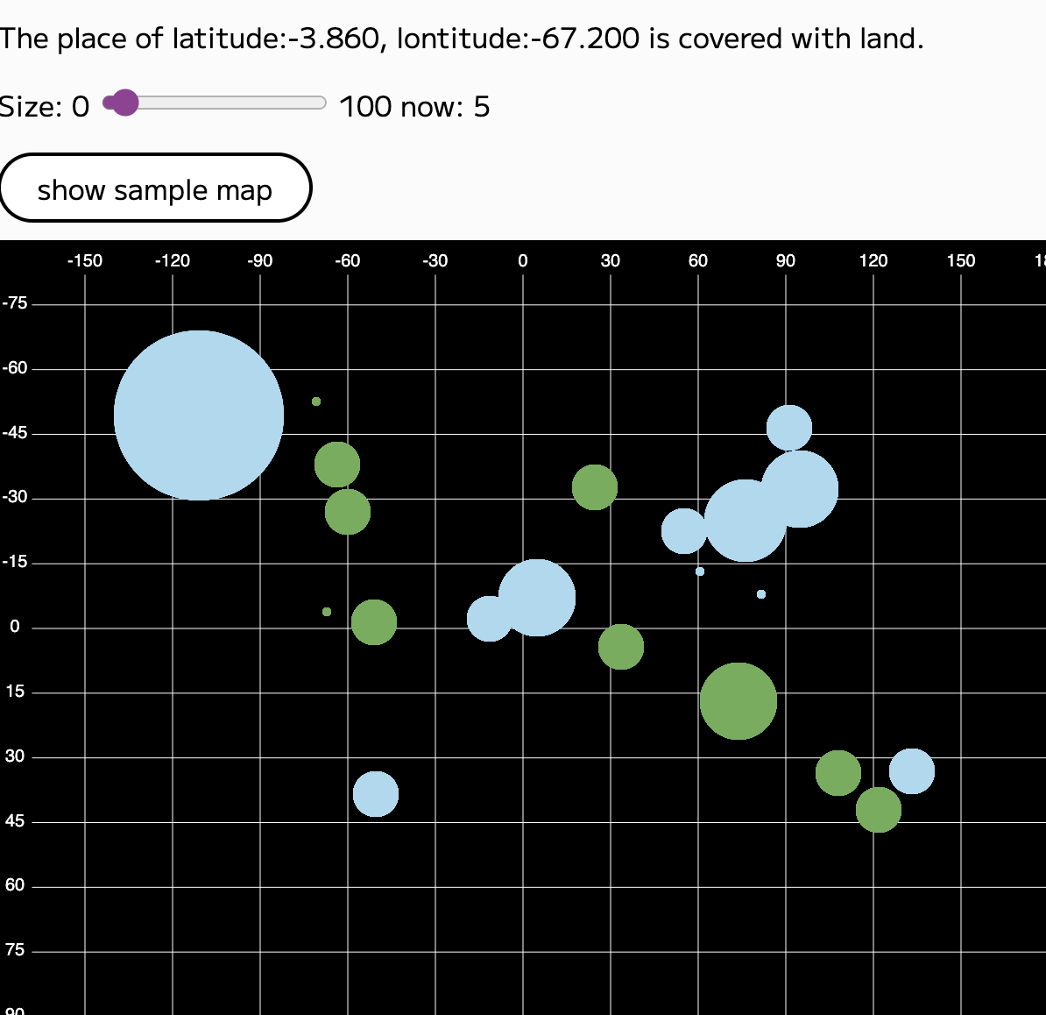The image size is (1046, 1015).
Task: Select the green circle just below the equator near longitude 30
Action: point(621,647)
